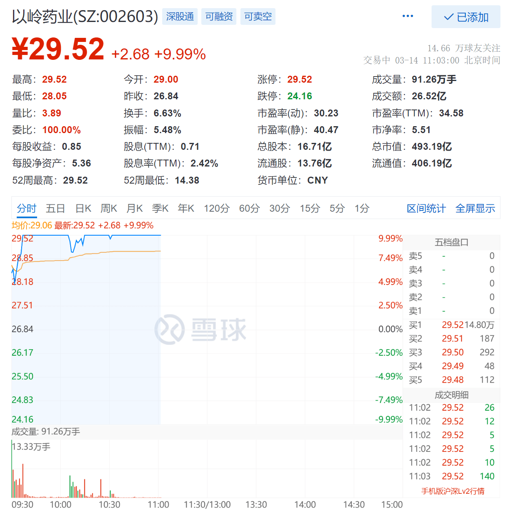
Task: Open 手机版沪深Lv2行情 link
Action: coord(452,491)
